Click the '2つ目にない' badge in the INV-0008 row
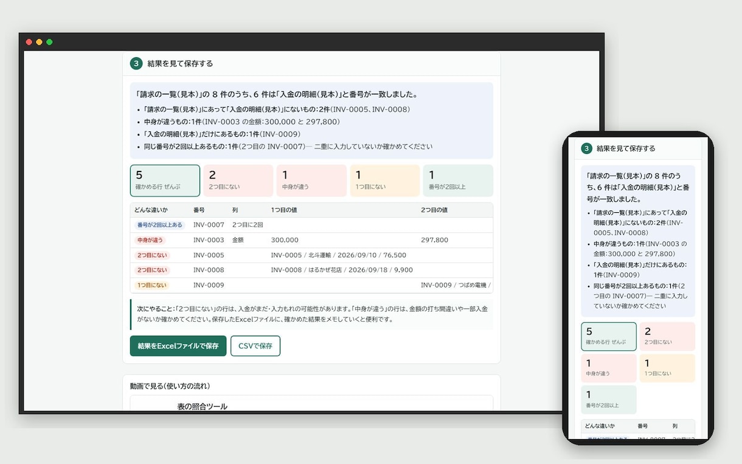 tap(152, 270)
